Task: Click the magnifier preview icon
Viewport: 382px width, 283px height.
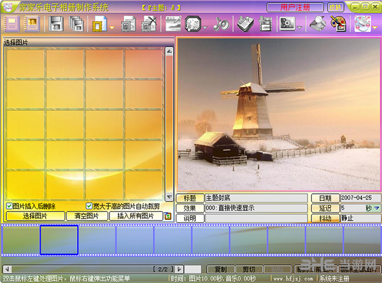Action: (x=318, y=24)
